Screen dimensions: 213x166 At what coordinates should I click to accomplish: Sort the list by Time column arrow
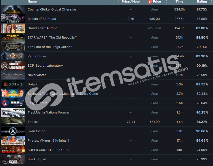[189, 2]
